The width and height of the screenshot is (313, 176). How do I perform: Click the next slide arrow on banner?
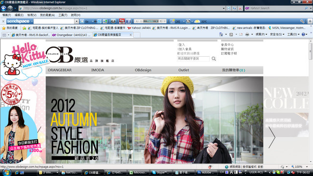click(x=272, y=137)
